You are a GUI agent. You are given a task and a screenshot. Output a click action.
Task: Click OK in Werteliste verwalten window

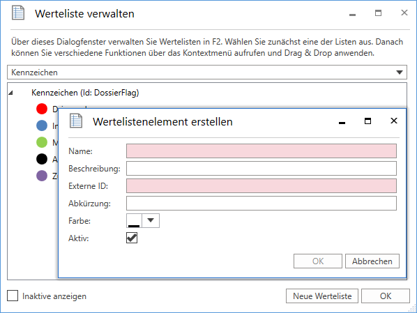coord(386,296)
